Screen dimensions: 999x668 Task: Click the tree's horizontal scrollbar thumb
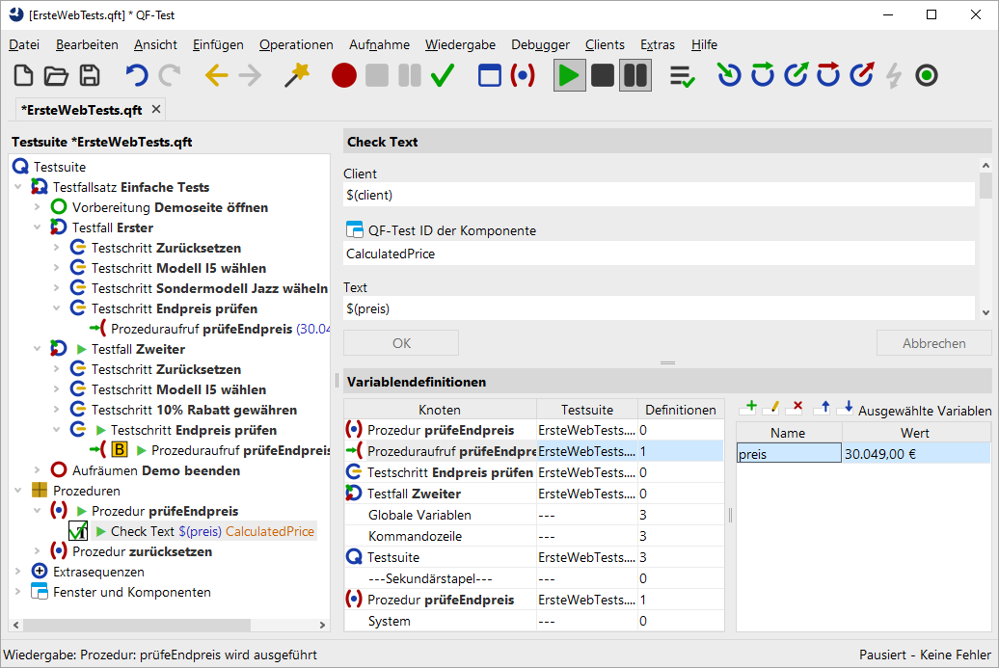[137, 625]
